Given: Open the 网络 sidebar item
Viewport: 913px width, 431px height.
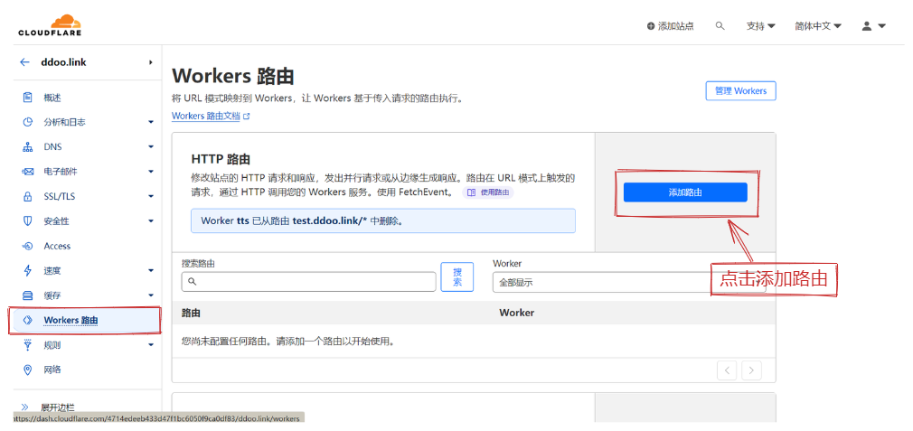Looking at the screenshot, I should [52, 370].
